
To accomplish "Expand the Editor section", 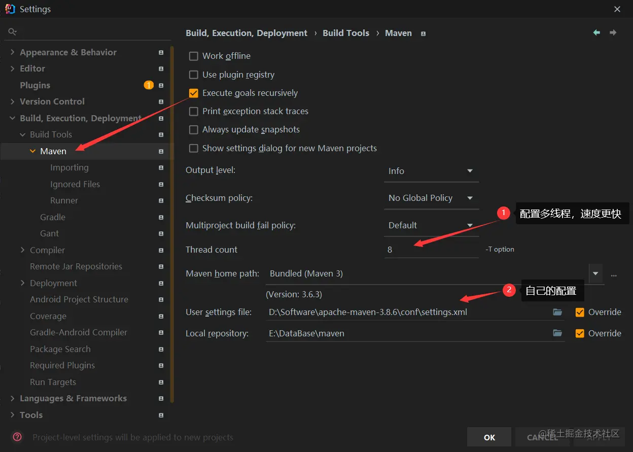I will (x=13, y=68).
